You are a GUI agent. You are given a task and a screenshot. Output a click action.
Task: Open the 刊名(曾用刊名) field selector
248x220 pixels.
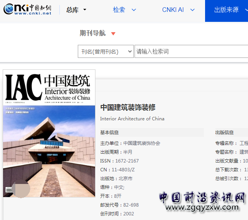pyautogui.click(x=106, y=51)
